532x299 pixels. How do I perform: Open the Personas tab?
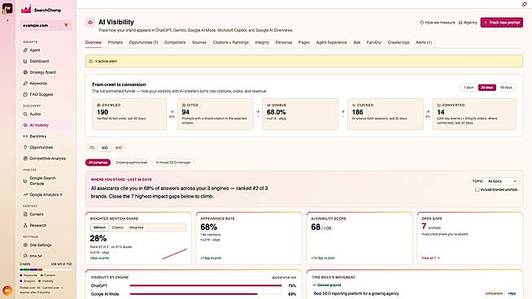pos(284,42)
